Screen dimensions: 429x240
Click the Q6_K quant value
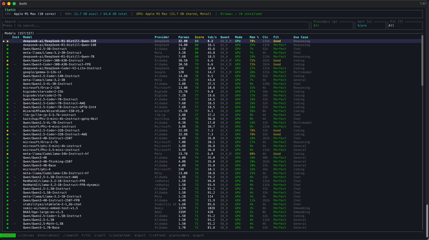point(224,68)
